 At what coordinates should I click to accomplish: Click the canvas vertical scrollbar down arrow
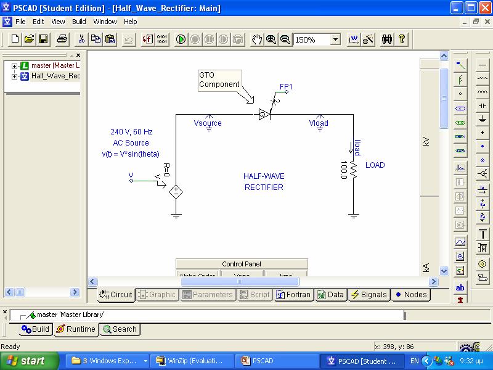(x=444, y=271)
